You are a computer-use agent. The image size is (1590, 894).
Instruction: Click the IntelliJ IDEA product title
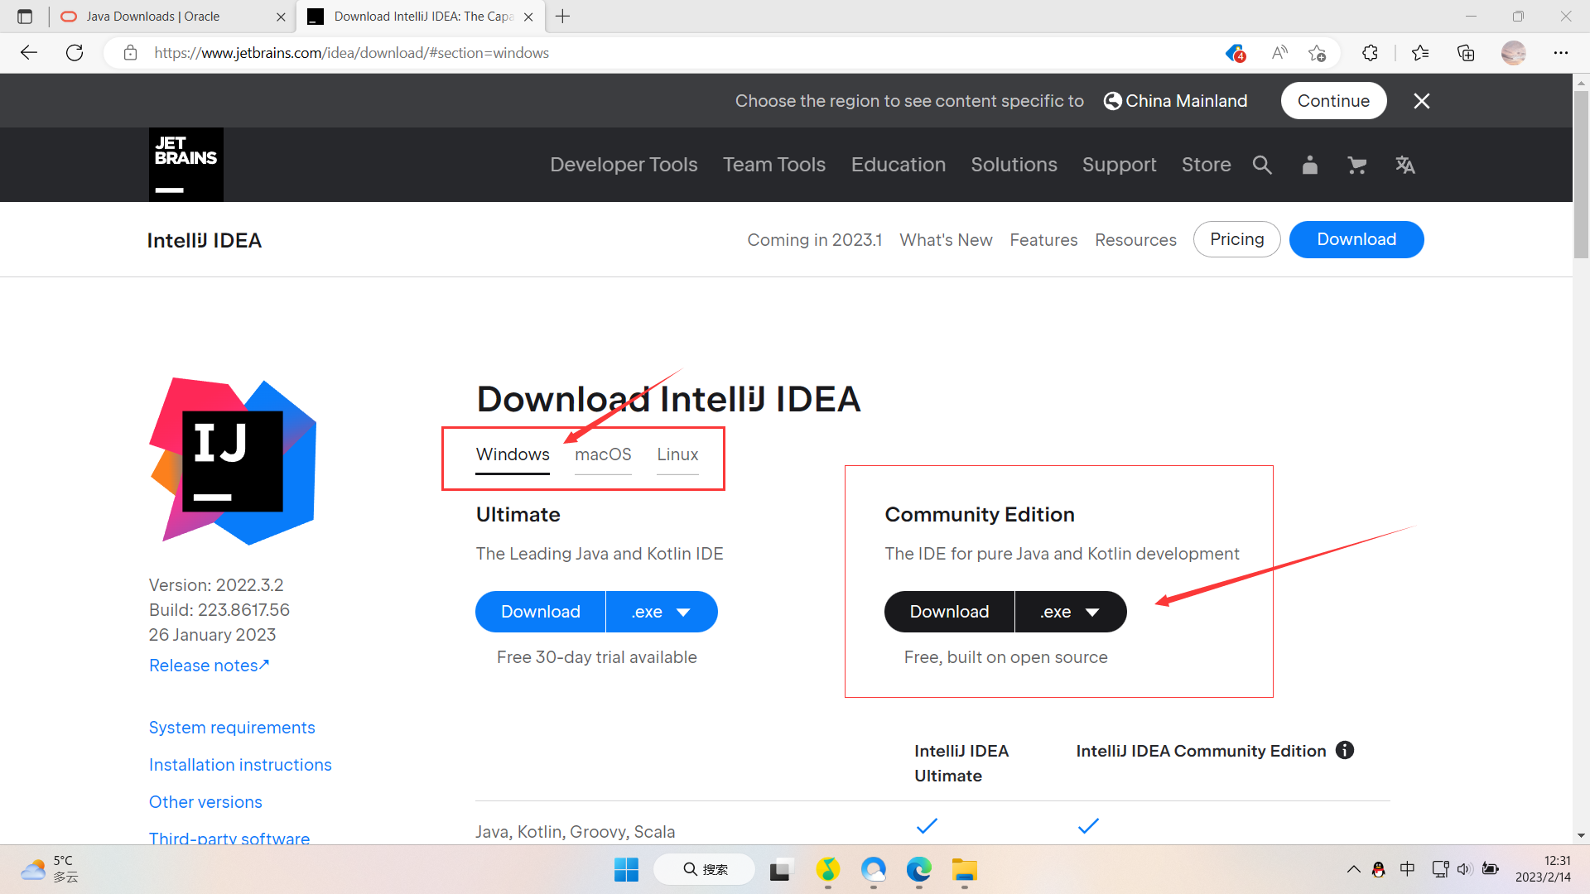[205, 240]
